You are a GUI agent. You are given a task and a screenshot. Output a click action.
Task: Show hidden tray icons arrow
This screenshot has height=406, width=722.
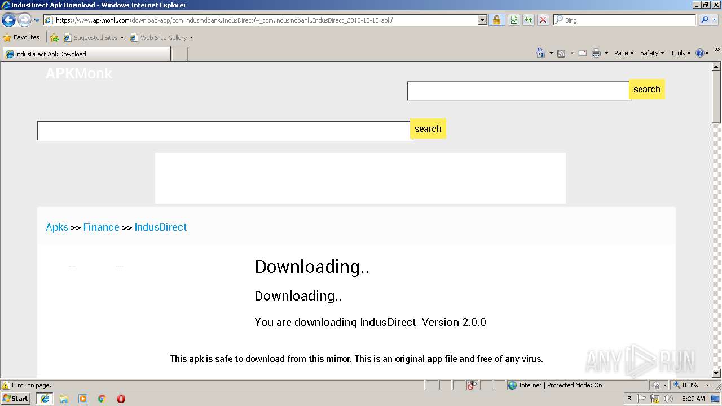pos(629,399)
